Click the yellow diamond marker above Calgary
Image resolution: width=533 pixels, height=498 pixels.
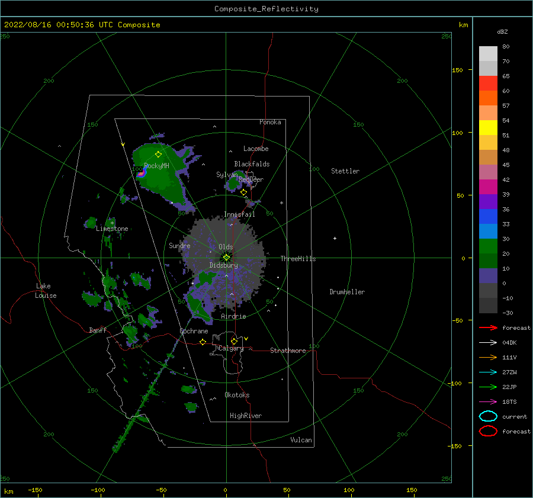pyautogui.click(x=234, y=341)
